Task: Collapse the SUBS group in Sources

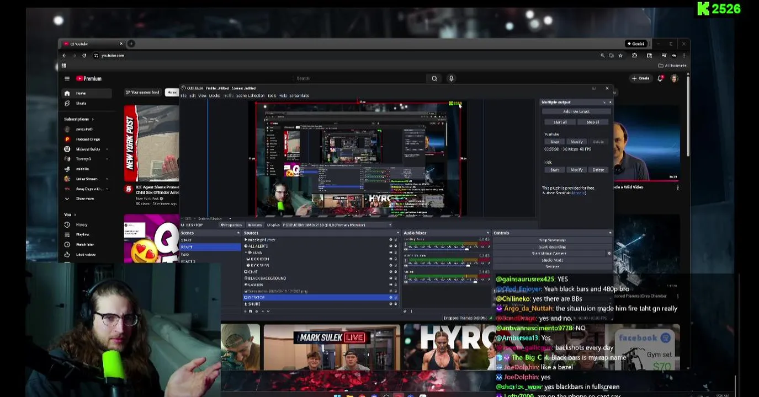Action: 246,253
